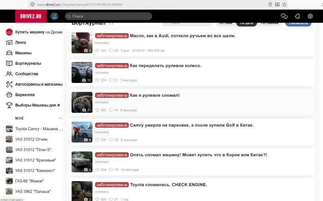This screenshot has width=323, height=201.
Task: Open Автосервисы и магазины
Action: click(x=39, y=84)
